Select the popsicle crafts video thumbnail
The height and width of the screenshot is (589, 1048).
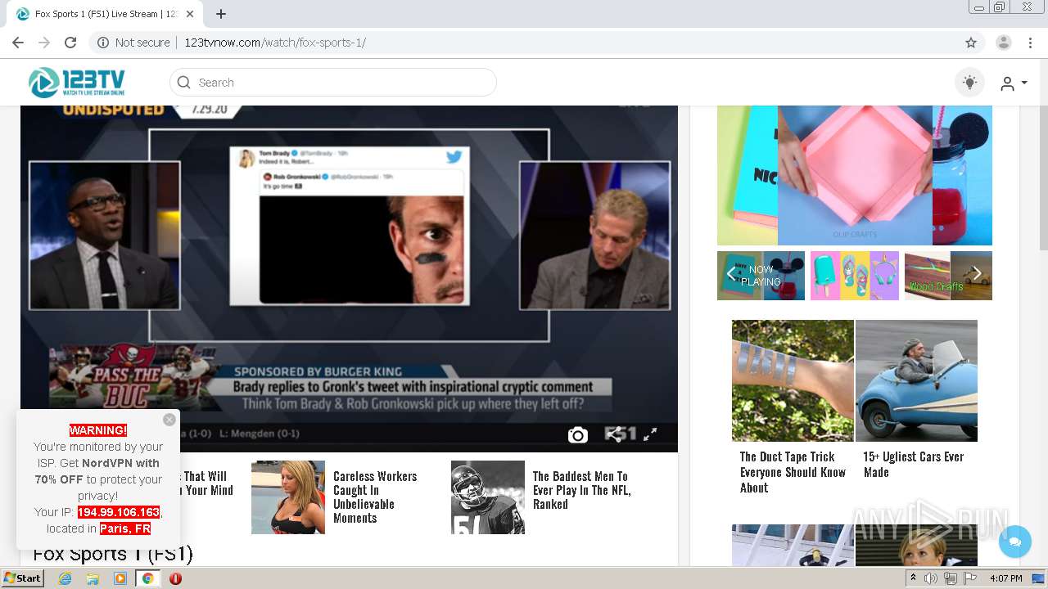click(x=855, y=276)
